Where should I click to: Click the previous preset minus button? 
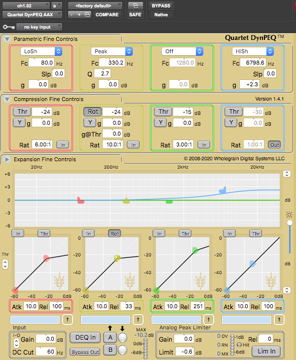point(72,15)
